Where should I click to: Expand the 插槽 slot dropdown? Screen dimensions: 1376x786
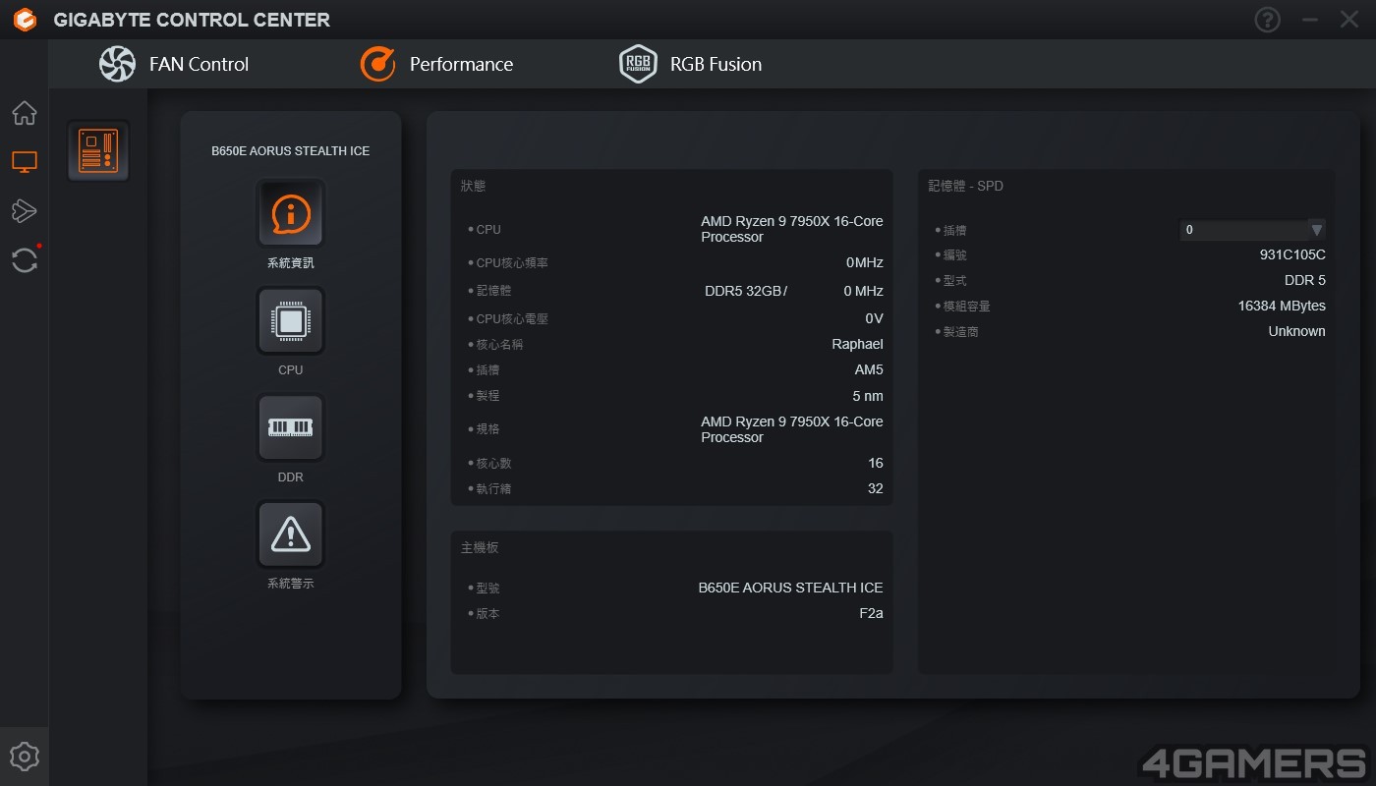(1252, 230)
